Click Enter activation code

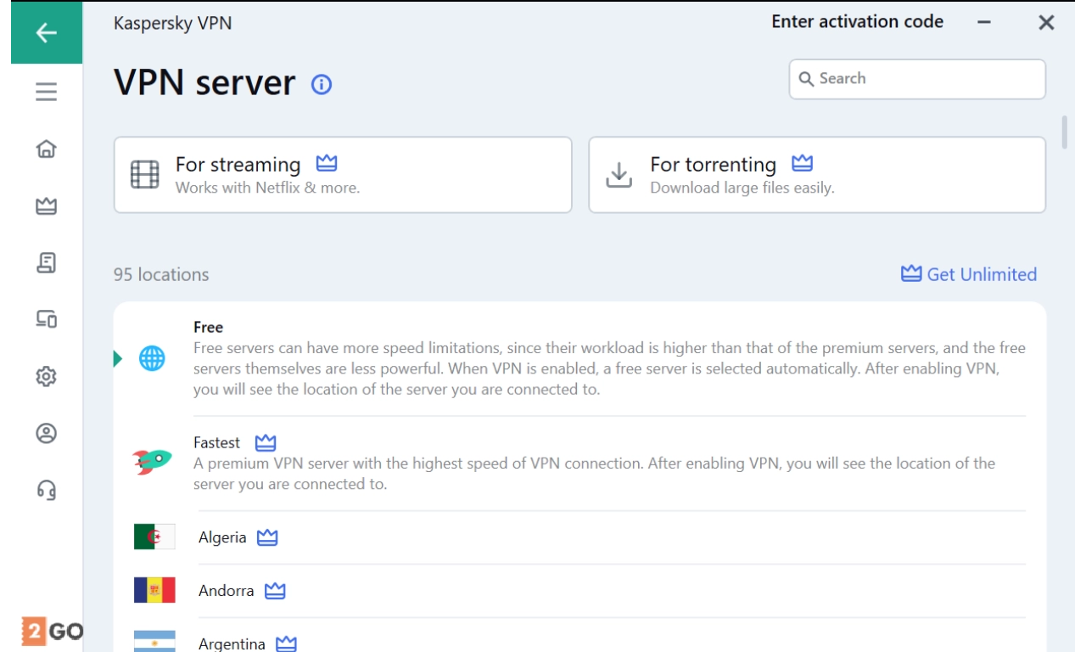click(x=857, y=22)
